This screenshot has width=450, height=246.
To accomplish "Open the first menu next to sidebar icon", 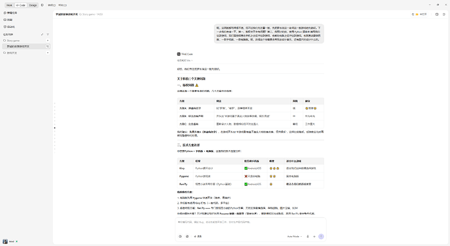I will pyautogui.click(x=52, y=5).
